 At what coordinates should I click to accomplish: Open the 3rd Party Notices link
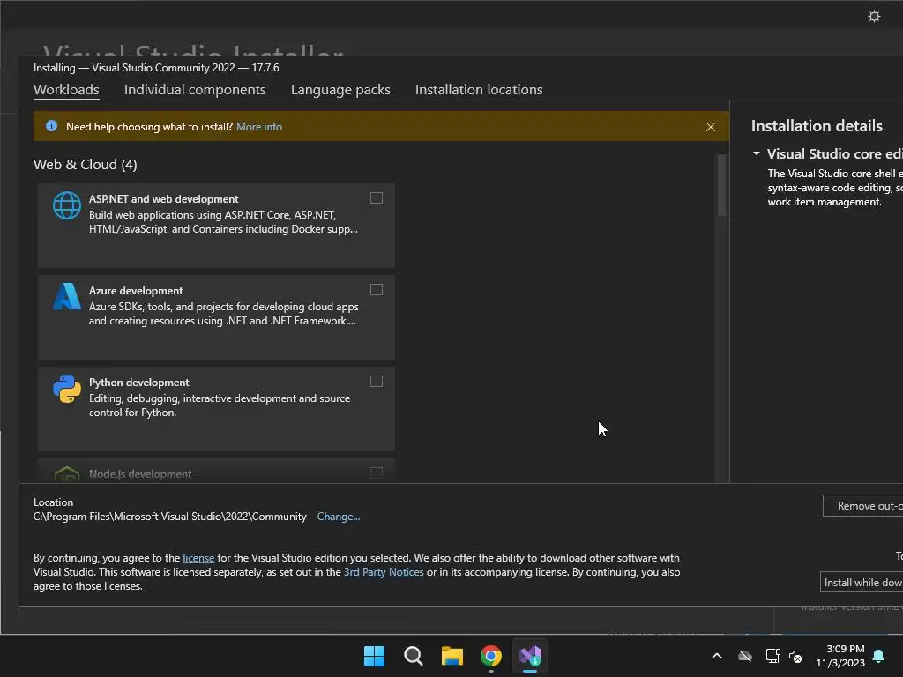pos(384,572)
